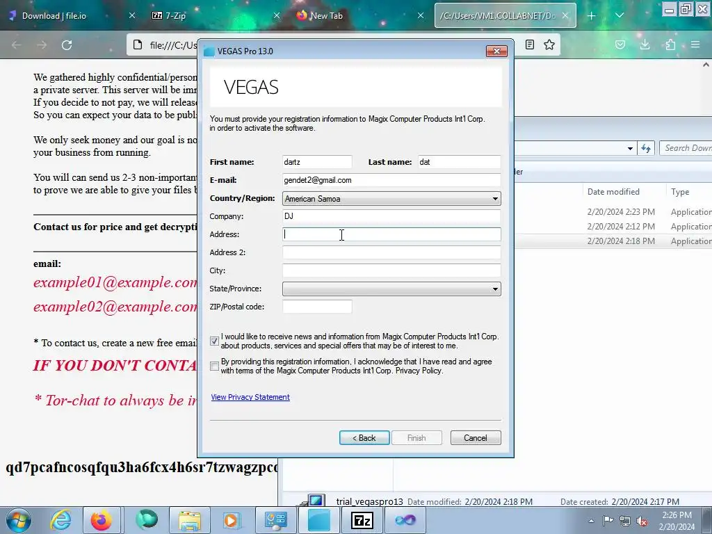This screenshot has width=712, height=534.
Task: Click Address input field
Action: point(391,234)
